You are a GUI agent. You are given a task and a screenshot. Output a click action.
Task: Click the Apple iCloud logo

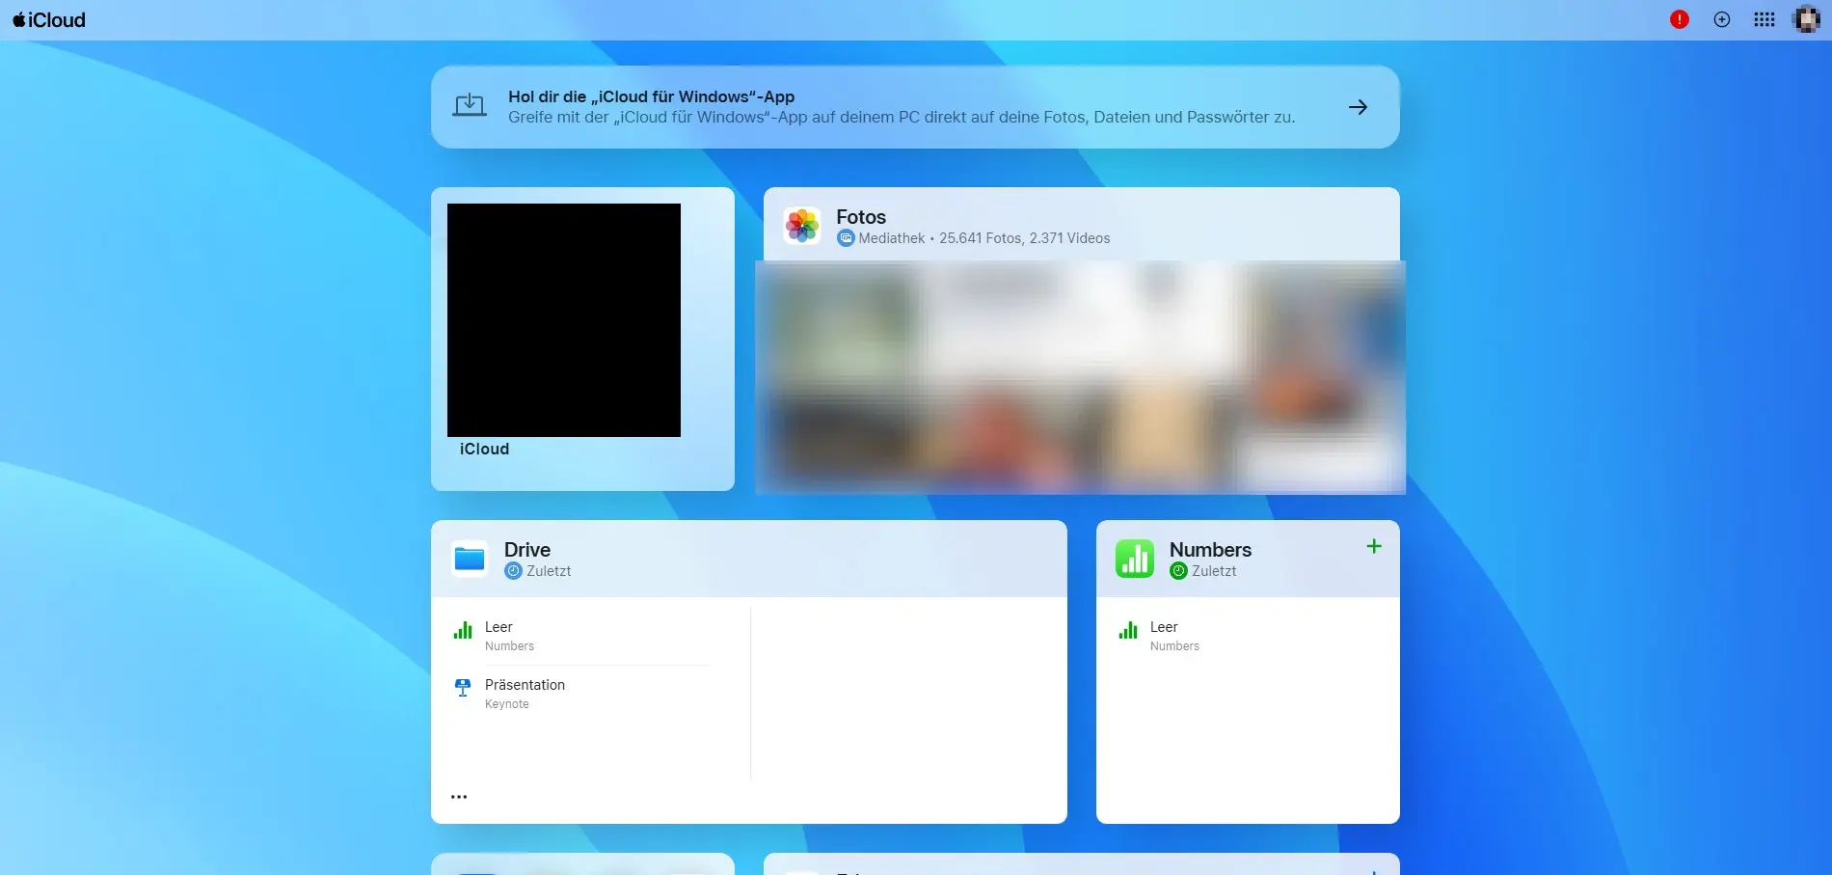tap(47, 19)
